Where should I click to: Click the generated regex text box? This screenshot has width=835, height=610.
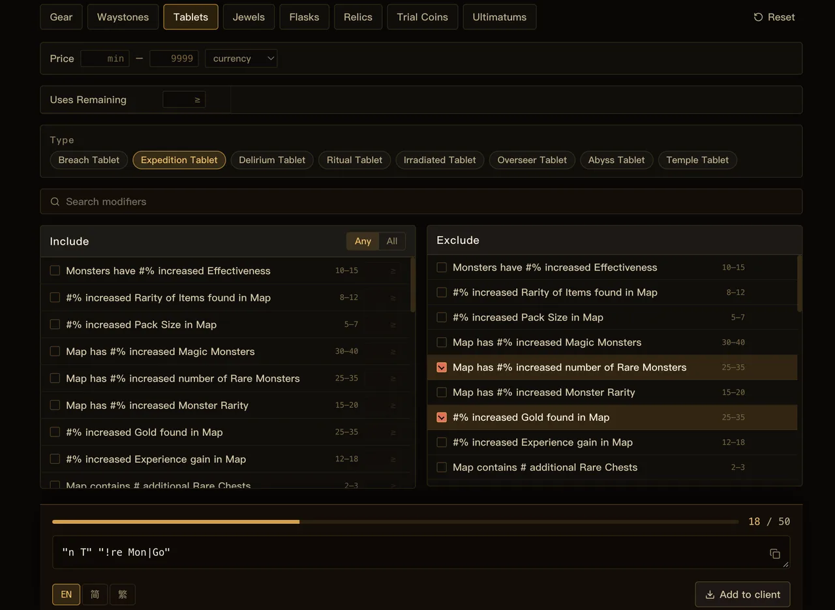(x=421, y=553)
